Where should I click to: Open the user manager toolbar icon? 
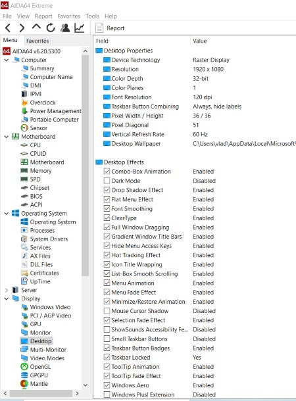[65, 28]
